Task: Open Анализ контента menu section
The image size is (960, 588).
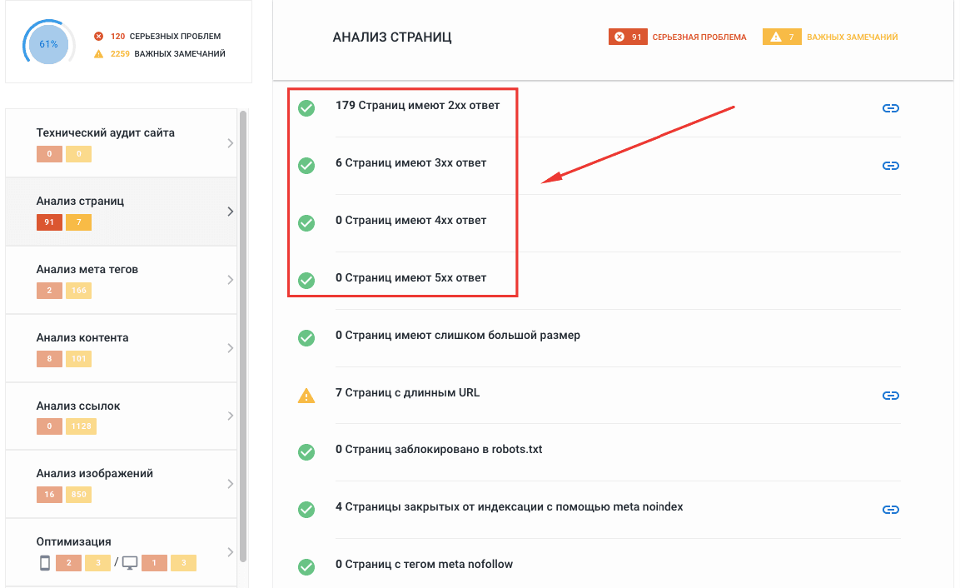Action: point(82,337)
